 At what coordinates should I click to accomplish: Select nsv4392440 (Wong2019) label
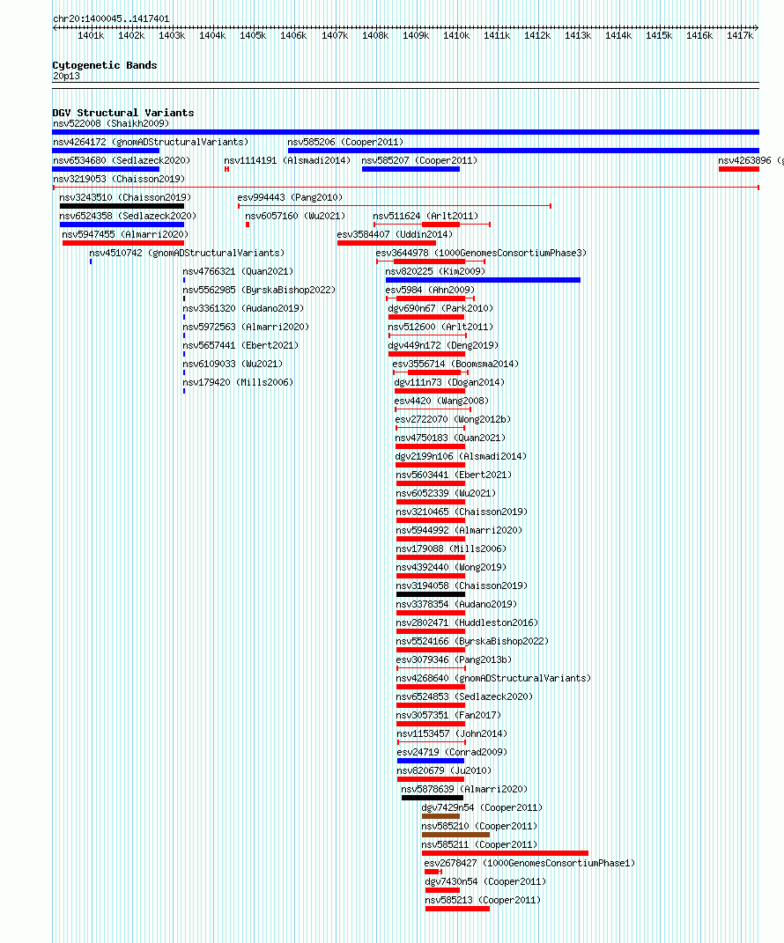pos(451,568)
